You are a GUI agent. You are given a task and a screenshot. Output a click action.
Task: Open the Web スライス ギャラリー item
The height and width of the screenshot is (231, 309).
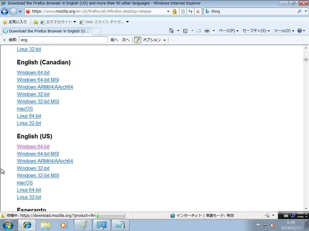coord(102,22)
